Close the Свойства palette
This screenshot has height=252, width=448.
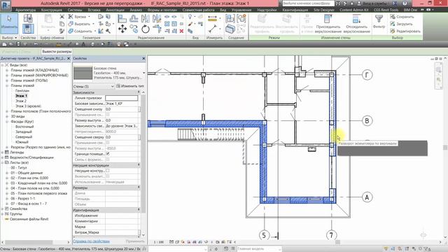click(x=143, y=58)
